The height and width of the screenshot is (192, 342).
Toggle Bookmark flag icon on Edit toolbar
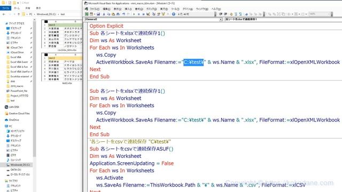(x=246, y=14)
